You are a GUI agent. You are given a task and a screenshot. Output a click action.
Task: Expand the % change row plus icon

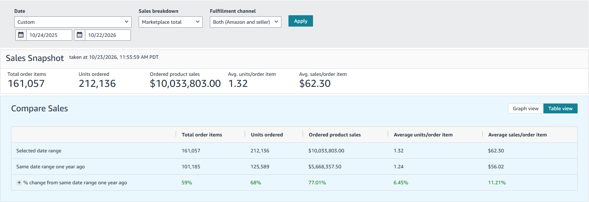pyautogui.click(x=19, y=183)
